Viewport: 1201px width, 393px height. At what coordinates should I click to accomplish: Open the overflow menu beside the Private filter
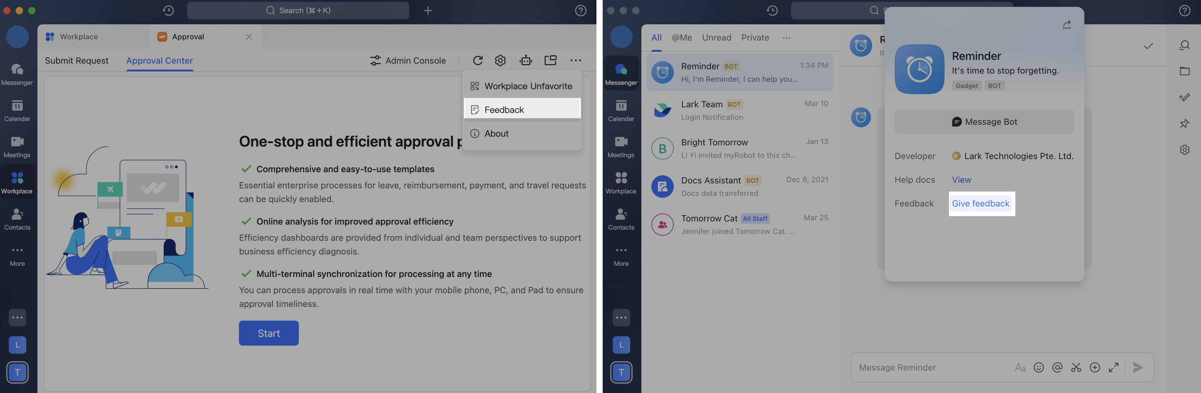pyautogui.click(x=786, y=38)
